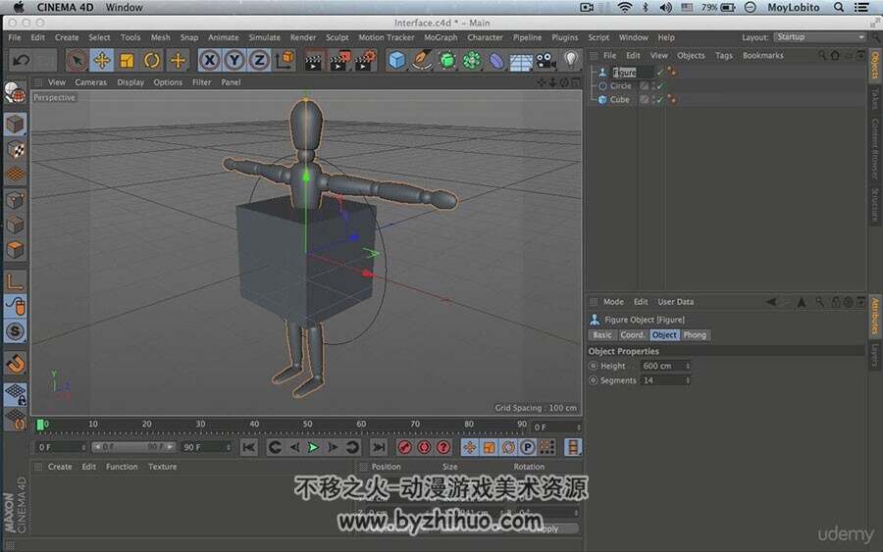Toggle the Z axis lock
Viewport: 883px width, 552px height.
tap(259, 60)
